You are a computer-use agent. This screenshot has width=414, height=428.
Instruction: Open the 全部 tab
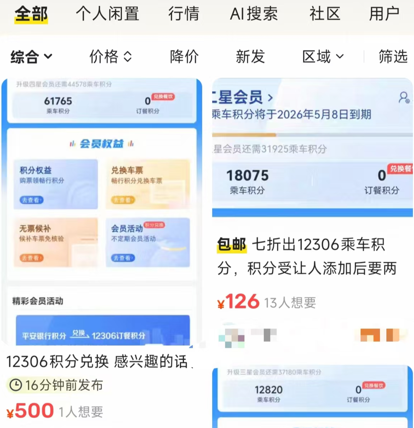[x=31, y=14]
